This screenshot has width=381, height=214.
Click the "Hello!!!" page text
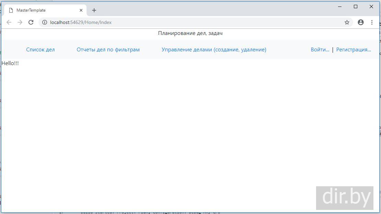point(10,63)
